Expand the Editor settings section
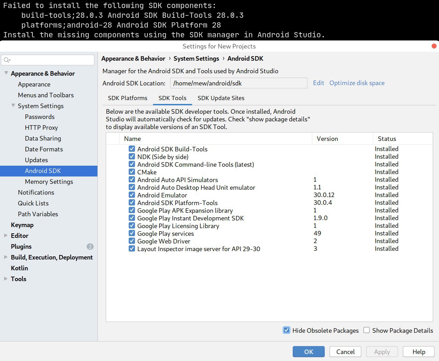Viewport: 439px width, 361px height. point(6,235)
